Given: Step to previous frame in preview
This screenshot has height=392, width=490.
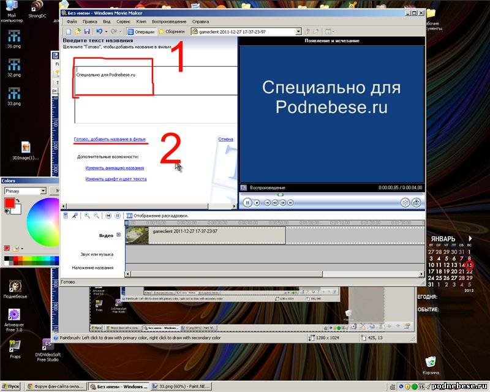Looking at the screenshot, I should [275, 203].
